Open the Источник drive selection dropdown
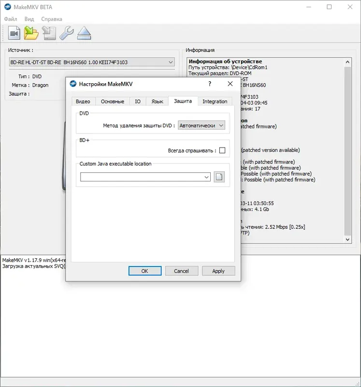The image size is (361, 387). pos(92,62)
